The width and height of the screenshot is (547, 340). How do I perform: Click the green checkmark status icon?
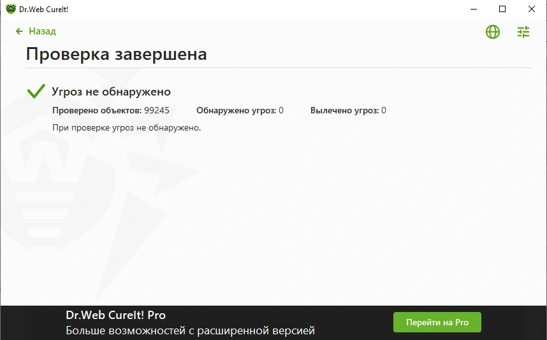(36, 91)
